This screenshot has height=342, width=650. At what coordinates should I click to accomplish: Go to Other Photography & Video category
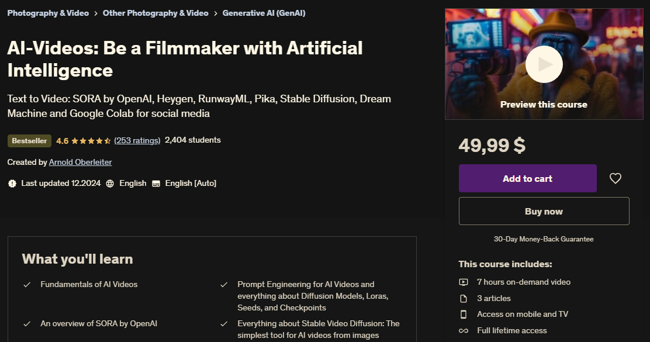point(155,13)
